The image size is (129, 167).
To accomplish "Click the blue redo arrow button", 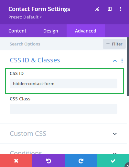I will [81, 161].
